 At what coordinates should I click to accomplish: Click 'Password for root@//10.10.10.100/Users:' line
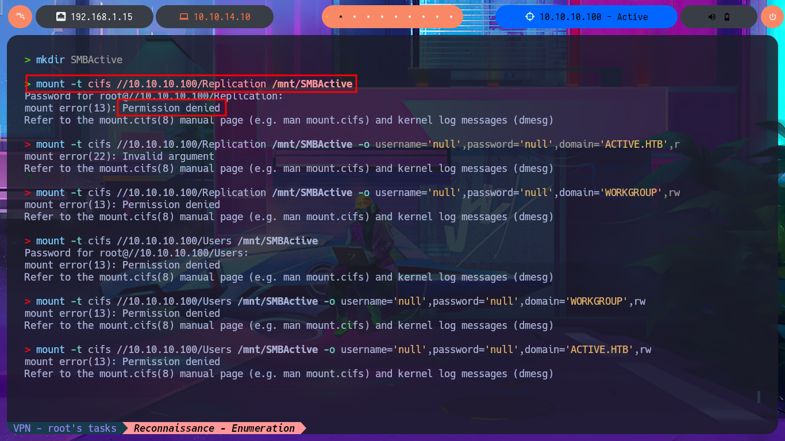(137, 253)
